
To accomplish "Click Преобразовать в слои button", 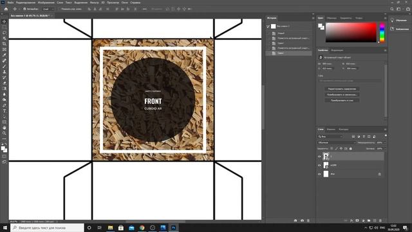I will click(x=342, y=101).
